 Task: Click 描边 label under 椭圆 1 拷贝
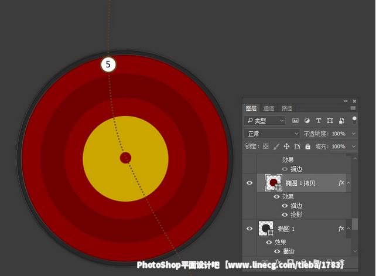[296, 206]
